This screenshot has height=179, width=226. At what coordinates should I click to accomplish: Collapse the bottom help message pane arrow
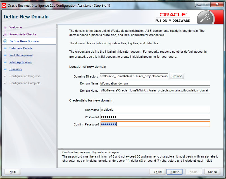(62, 149)
